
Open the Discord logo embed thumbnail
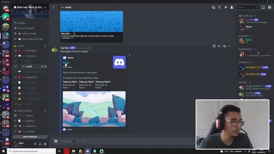tap(119, 62)
